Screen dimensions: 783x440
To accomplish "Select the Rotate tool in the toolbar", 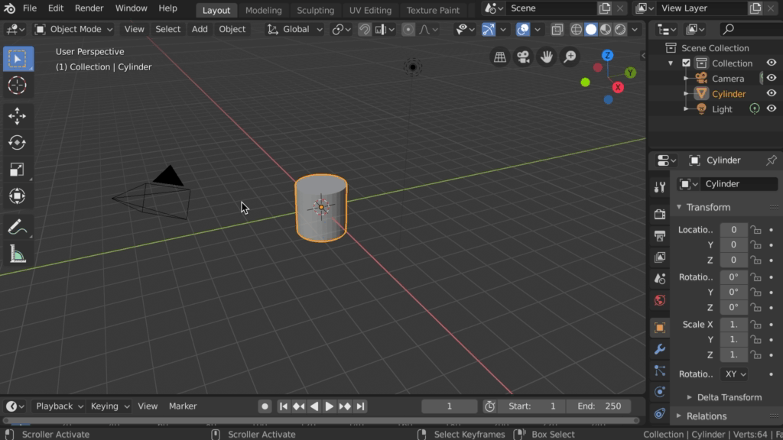I will click(17, 142).
